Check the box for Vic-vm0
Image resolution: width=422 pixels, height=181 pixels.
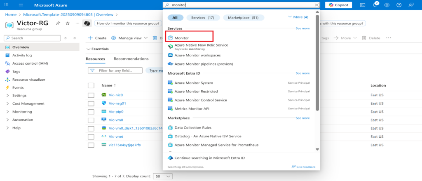click(91, 120)
